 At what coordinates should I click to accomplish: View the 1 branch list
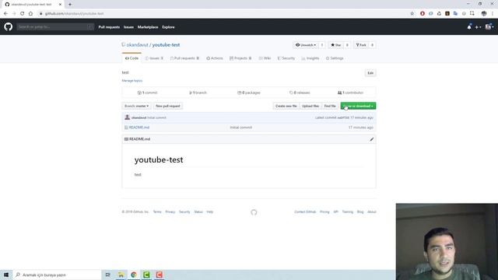(x=198, y=93)
